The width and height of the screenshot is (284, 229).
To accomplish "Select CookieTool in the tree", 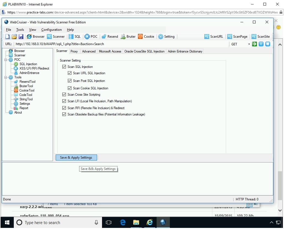I will point(27,90).
